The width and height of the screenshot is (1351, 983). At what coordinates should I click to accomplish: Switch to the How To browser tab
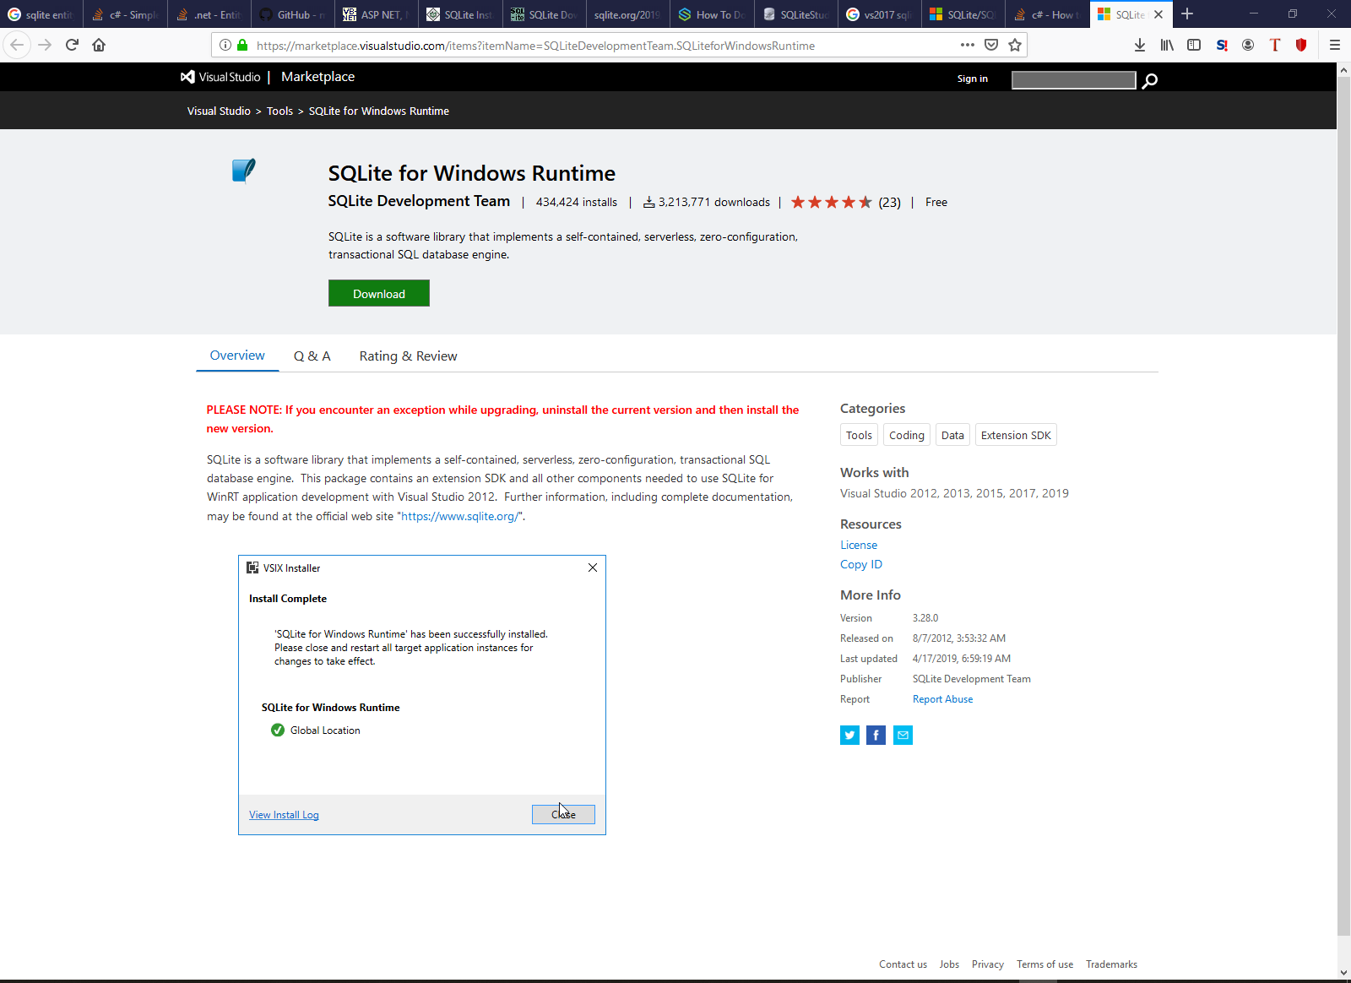tap(712, 14)
